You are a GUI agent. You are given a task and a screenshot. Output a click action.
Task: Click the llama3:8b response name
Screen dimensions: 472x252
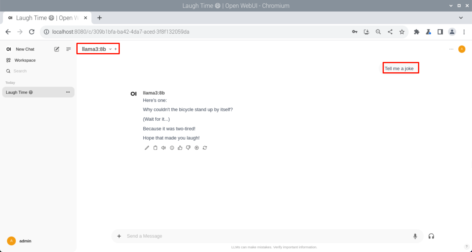154,93
